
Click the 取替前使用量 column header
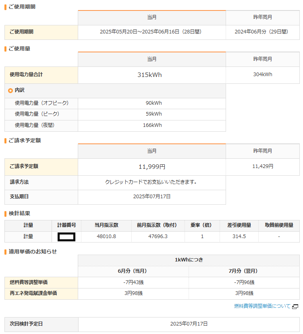pyautogui.click(x=279, y=225)
